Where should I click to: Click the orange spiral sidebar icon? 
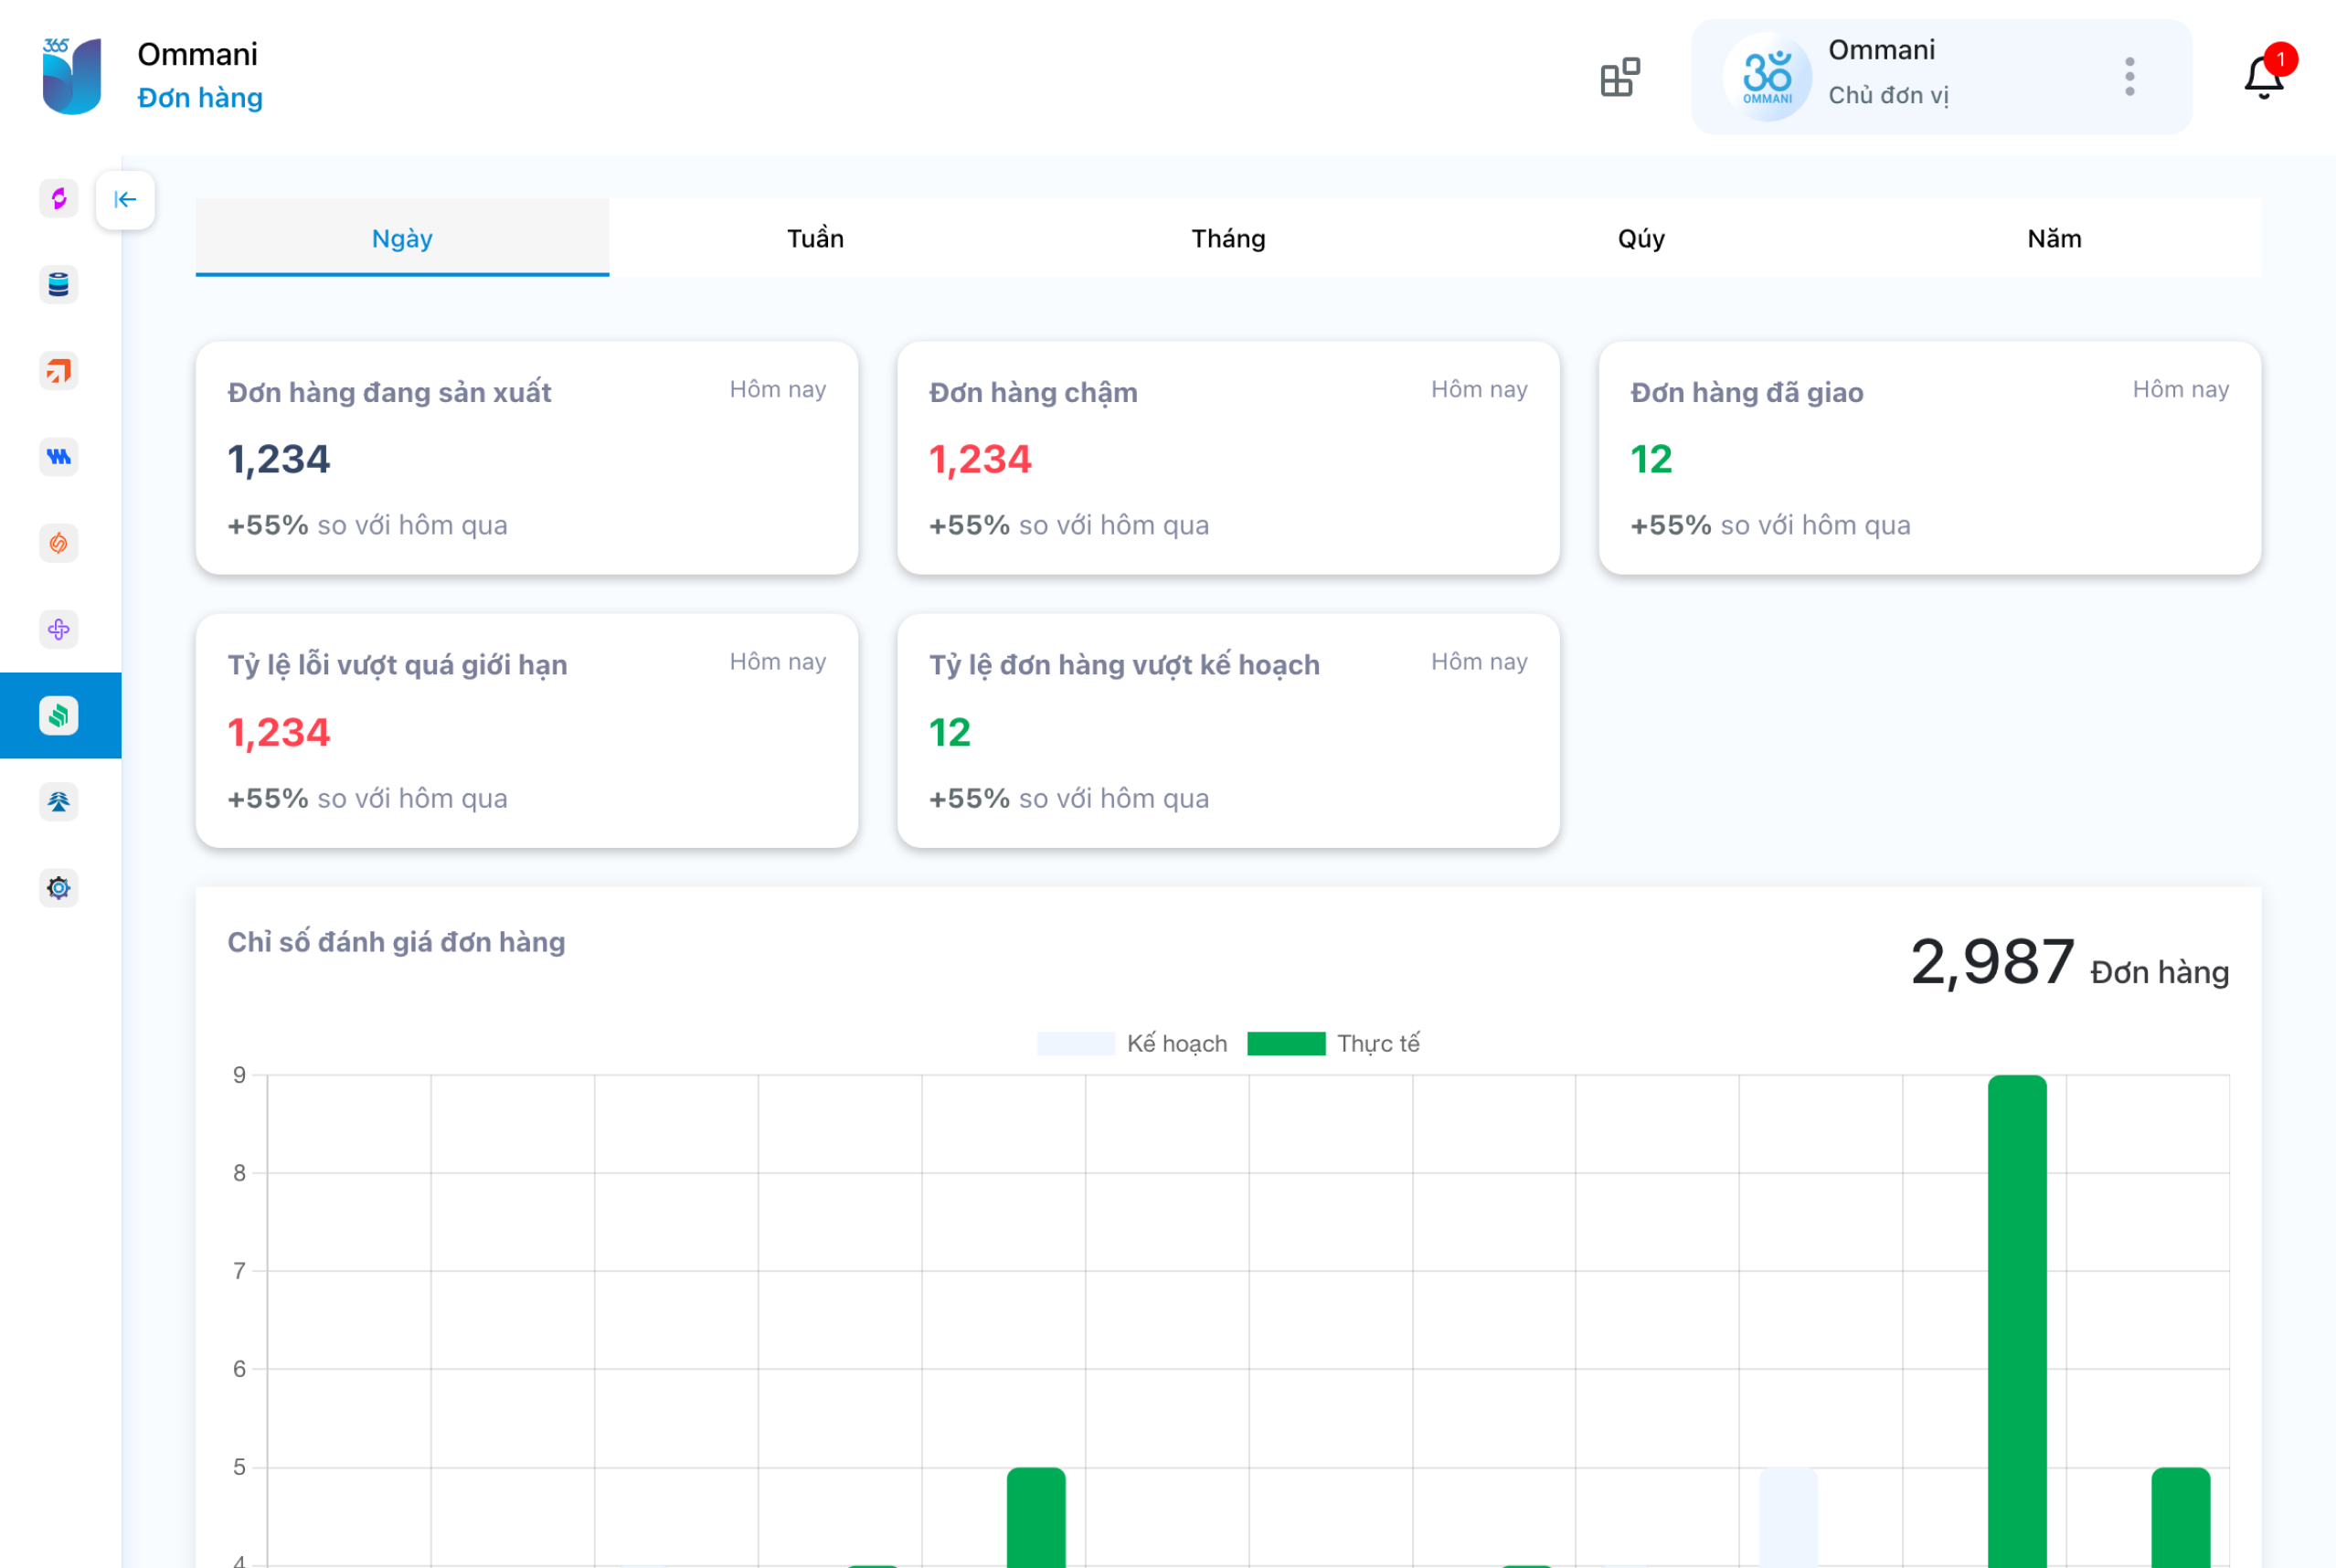coord(59,543)
